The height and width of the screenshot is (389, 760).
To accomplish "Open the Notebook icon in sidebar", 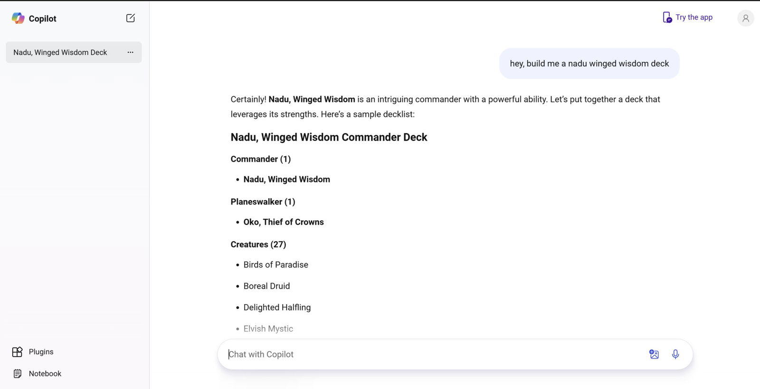I will click(x=18, y=373).
